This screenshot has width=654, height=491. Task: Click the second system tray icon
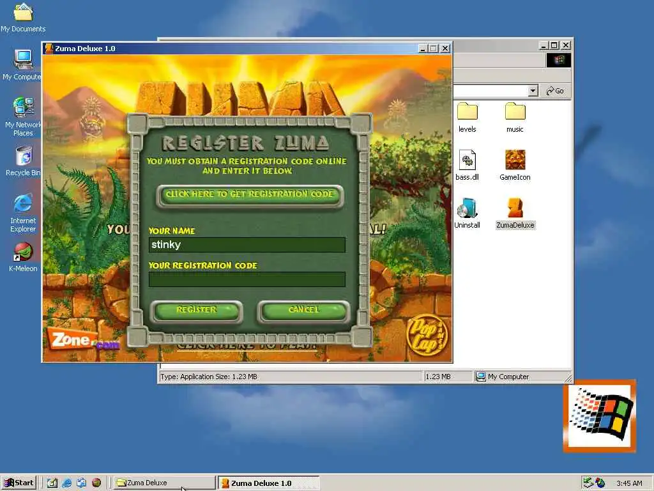(600, 483)
